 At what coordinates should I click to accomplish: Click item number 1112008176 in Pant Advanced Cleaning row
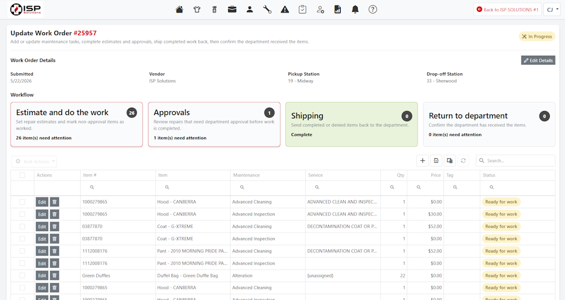coord(95,251)
